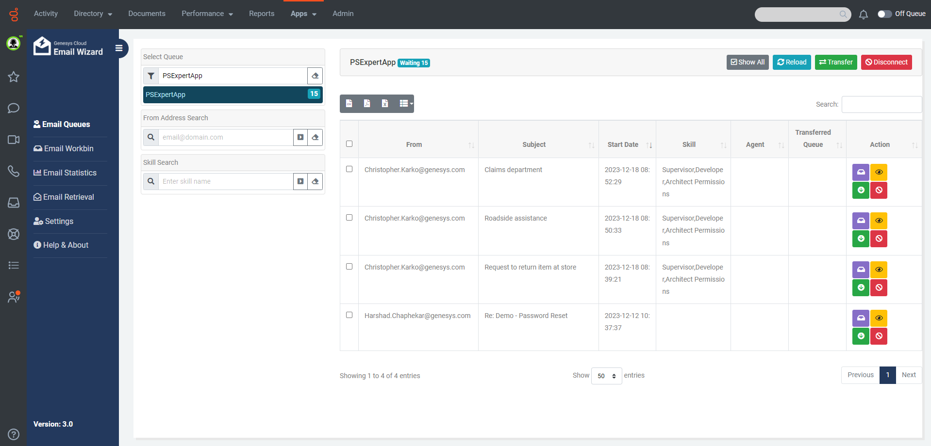Tick the checkbox for Claims department email

[349, 169]
